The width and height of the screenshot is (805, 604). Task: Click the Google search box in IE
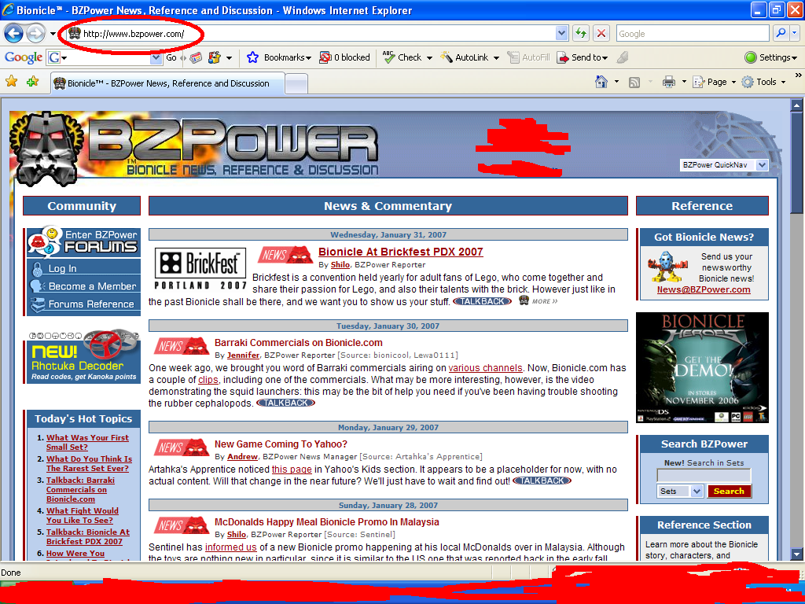click(693, 34)
